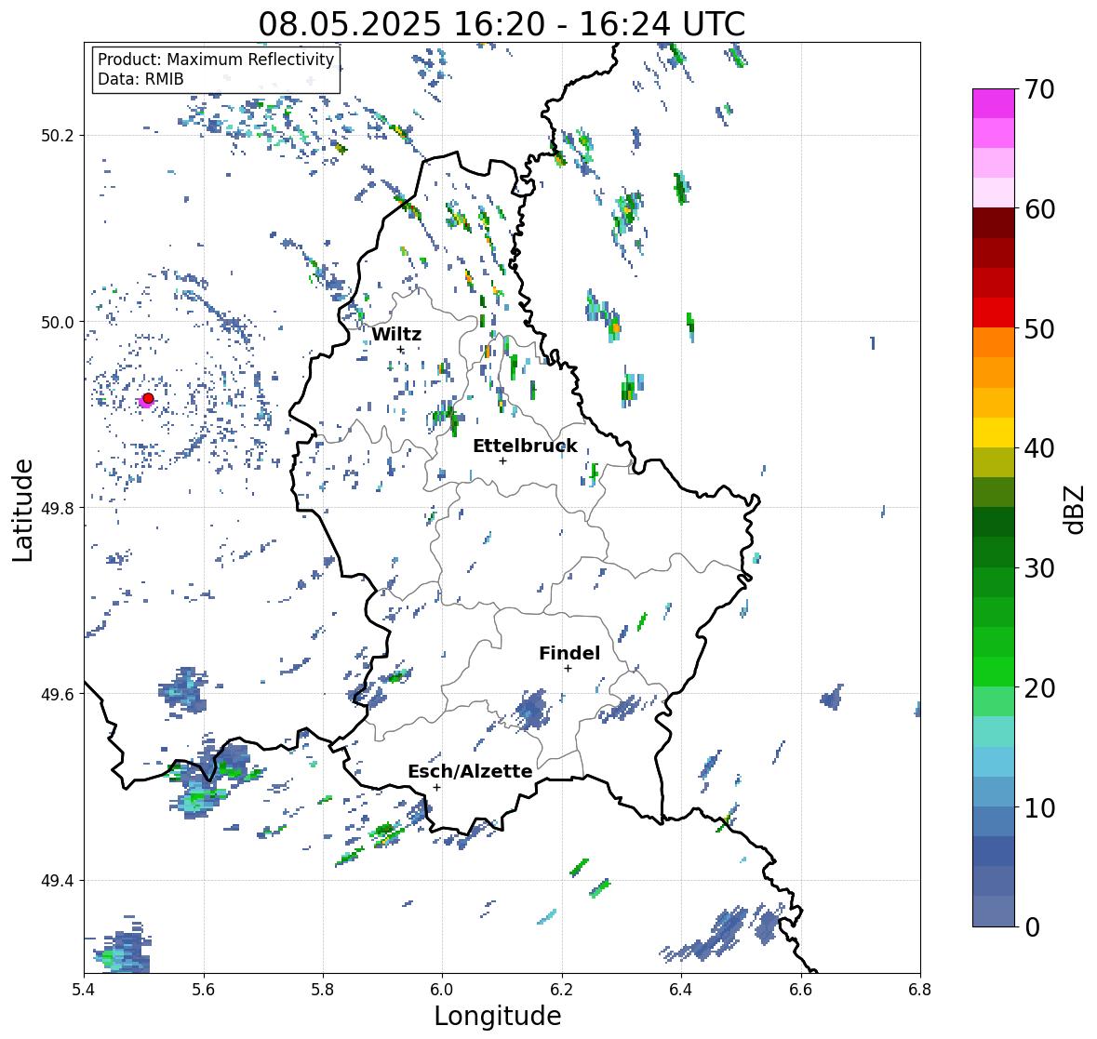
Task: Click the red radar marker dot
Action: pyautogui.click(x=148, y=398)
